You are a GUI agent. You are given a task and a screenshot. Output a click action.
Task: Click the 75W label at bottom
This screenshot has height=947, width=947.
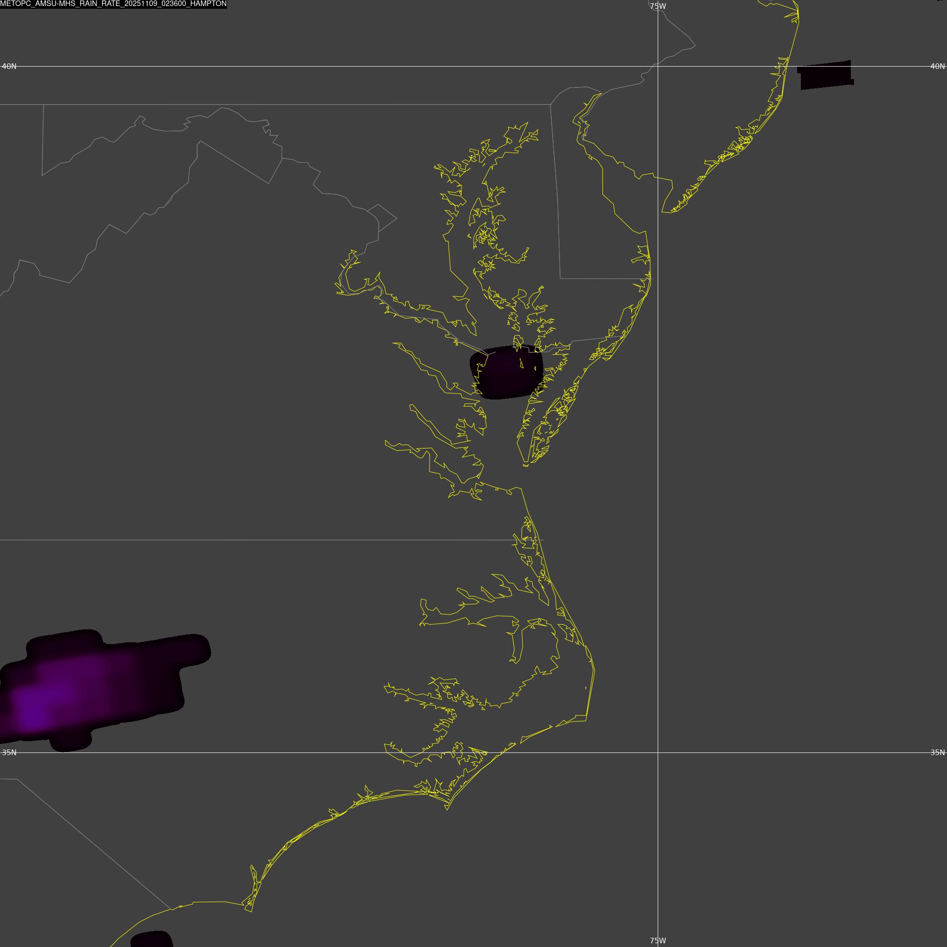click(658, 941)
